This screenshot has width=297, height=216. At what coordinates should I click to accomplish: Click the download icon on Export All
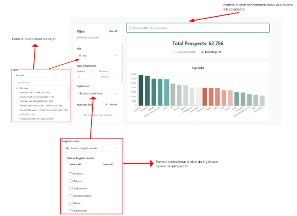pos(175,52)
